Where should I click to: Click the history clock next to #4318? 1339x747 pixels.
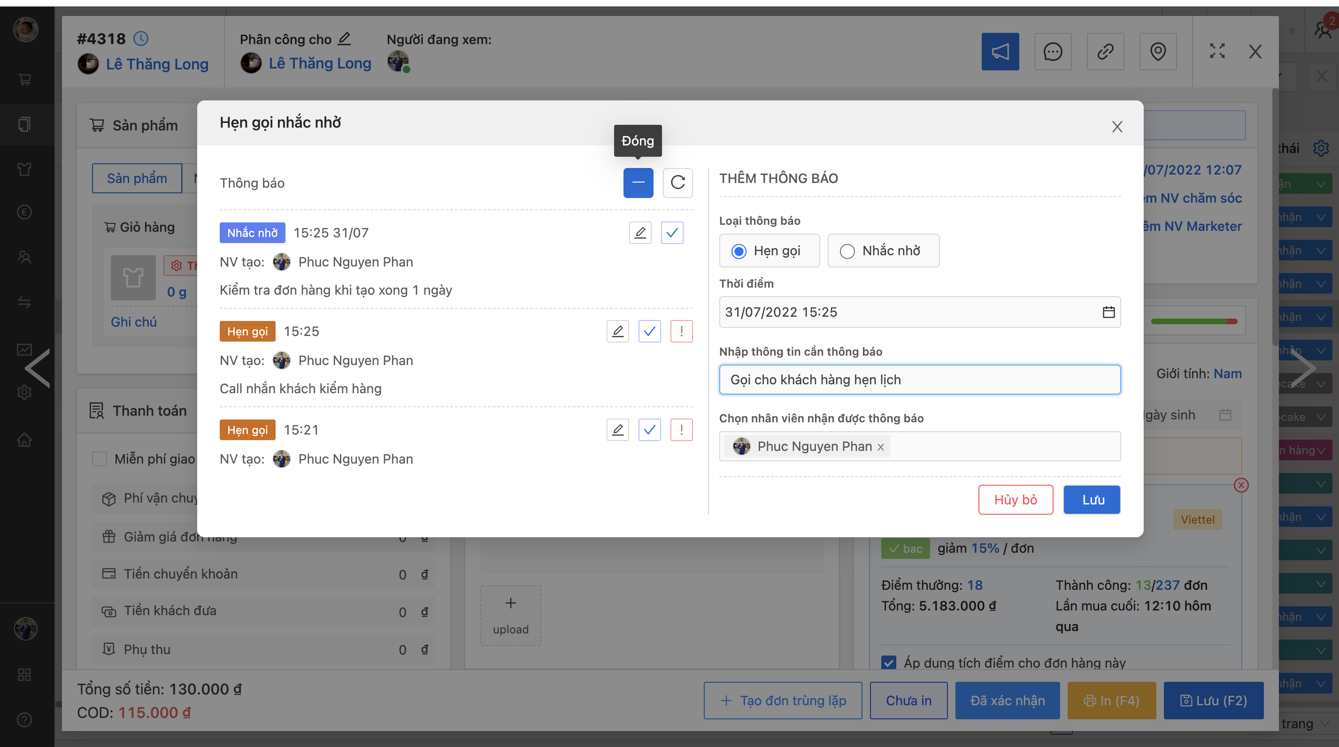pos(141,38)
